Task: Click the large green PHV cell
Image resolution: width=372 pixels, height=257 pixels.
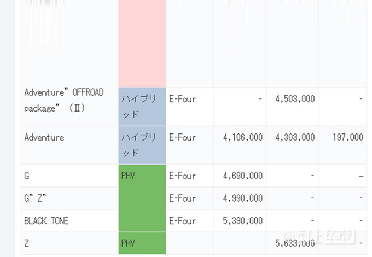Action: click(x=142, y=198)
